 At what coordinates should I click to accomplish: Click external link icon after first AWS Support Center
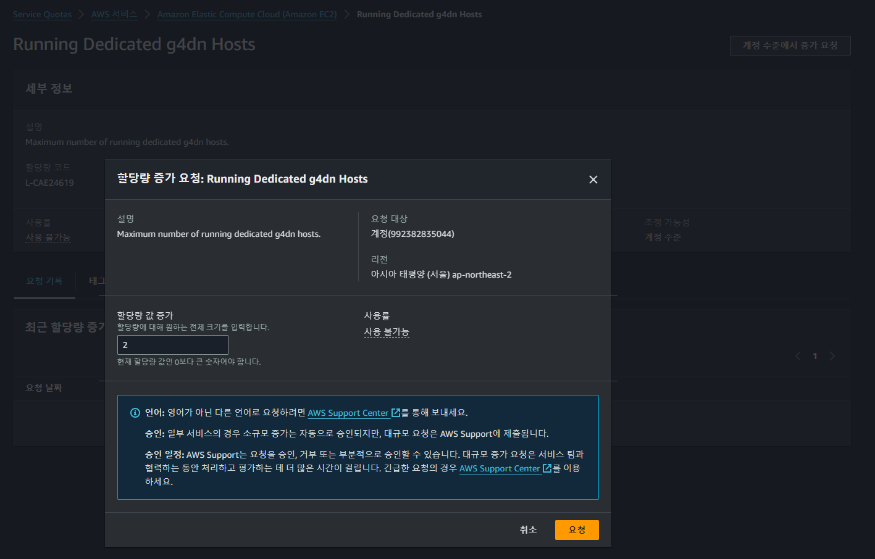coord(396,413)
